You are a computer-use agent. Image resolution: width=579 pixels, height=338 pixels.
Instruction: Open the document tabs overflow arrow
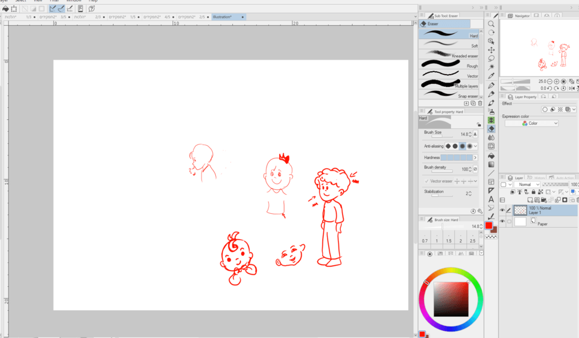[x=416, y=17]
